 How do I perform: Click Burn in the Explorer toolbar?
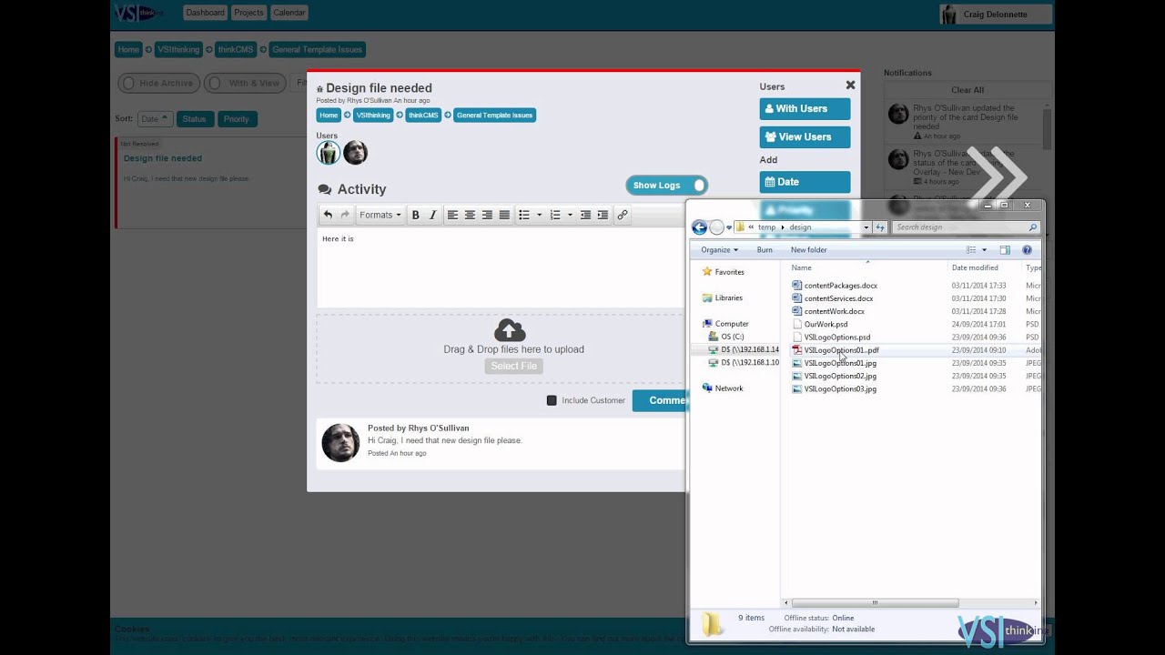[765, 250]
